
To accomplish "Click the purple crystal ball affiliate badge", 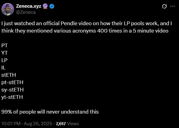I will tap(45, 6).
